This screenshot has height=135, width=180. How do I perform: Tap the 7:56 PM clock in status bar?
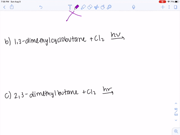5,2
